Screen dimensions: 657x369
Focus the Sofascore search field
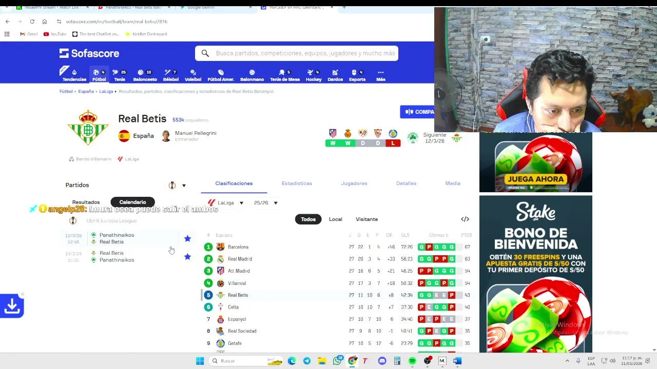tap(297, 53)
